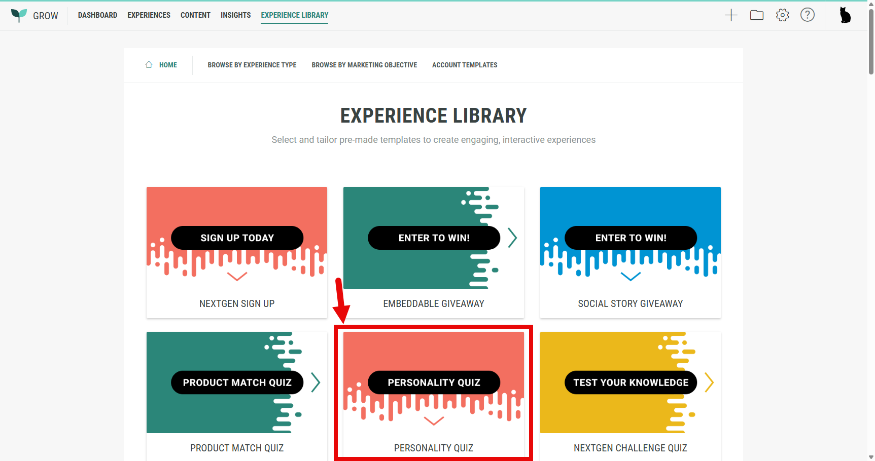Open the cat profile avatar

(845, 15)
